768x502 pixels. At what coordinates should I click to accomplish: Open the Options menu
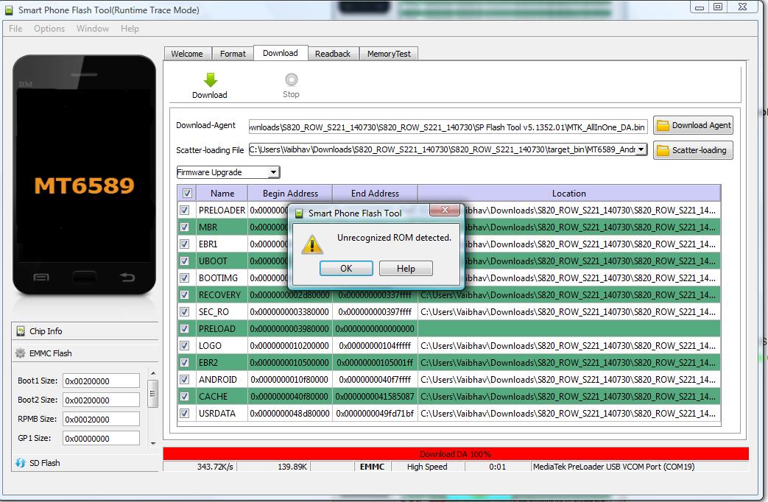(49, 29)
